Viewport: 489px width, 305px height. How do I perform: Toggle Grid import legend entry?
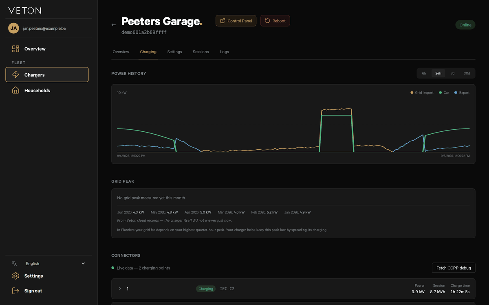click(x=422, y=93)
